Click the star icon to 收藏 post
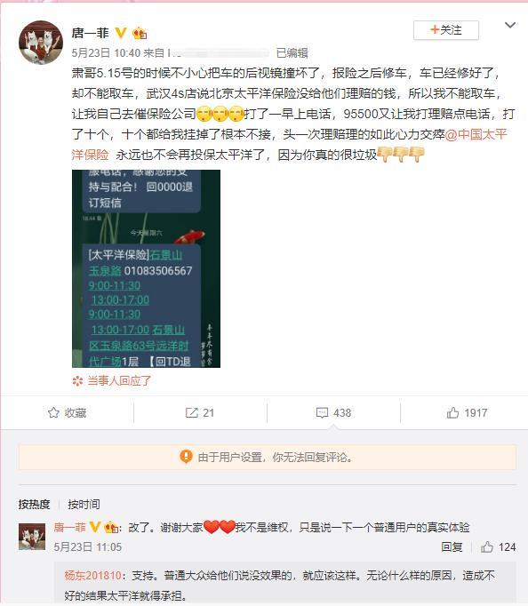 click(53, 413)
